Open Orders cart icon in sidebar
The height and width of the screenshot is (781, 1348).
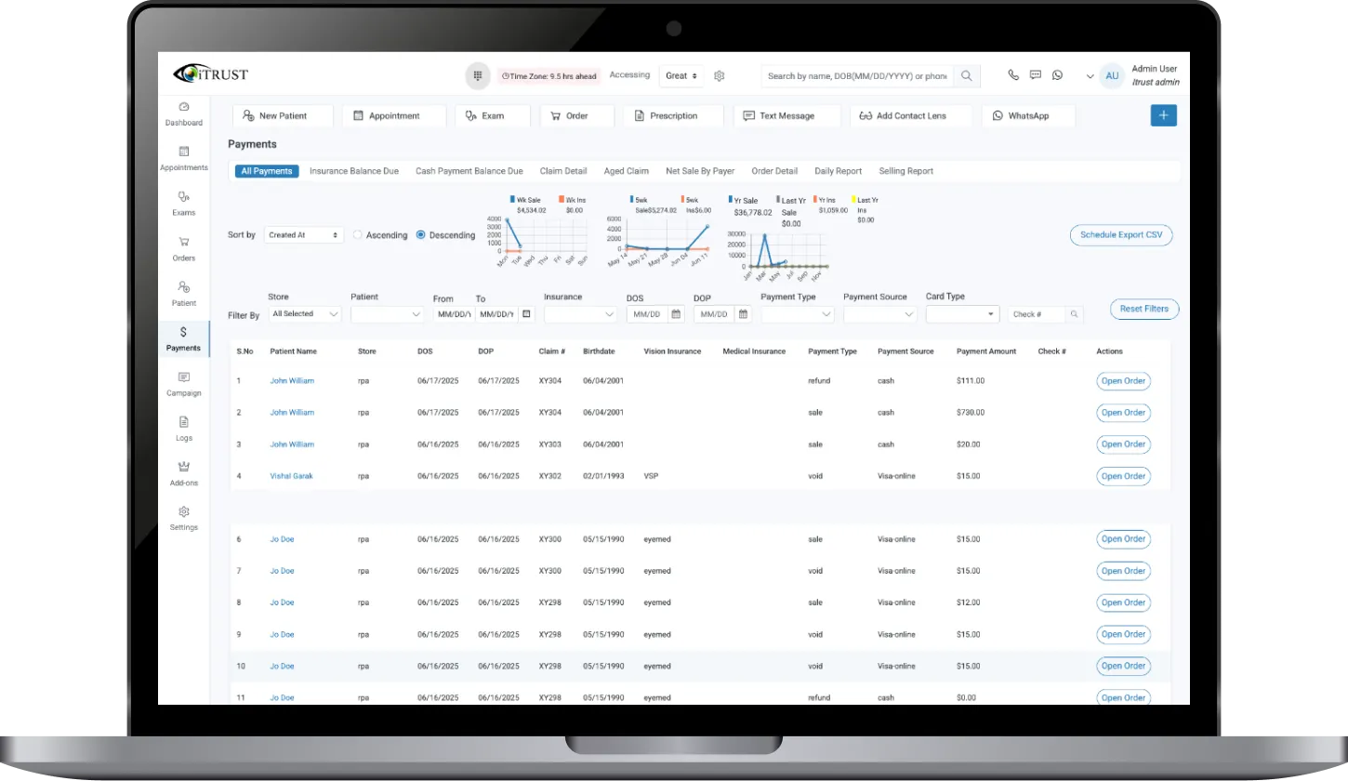(x=184, y=242)
